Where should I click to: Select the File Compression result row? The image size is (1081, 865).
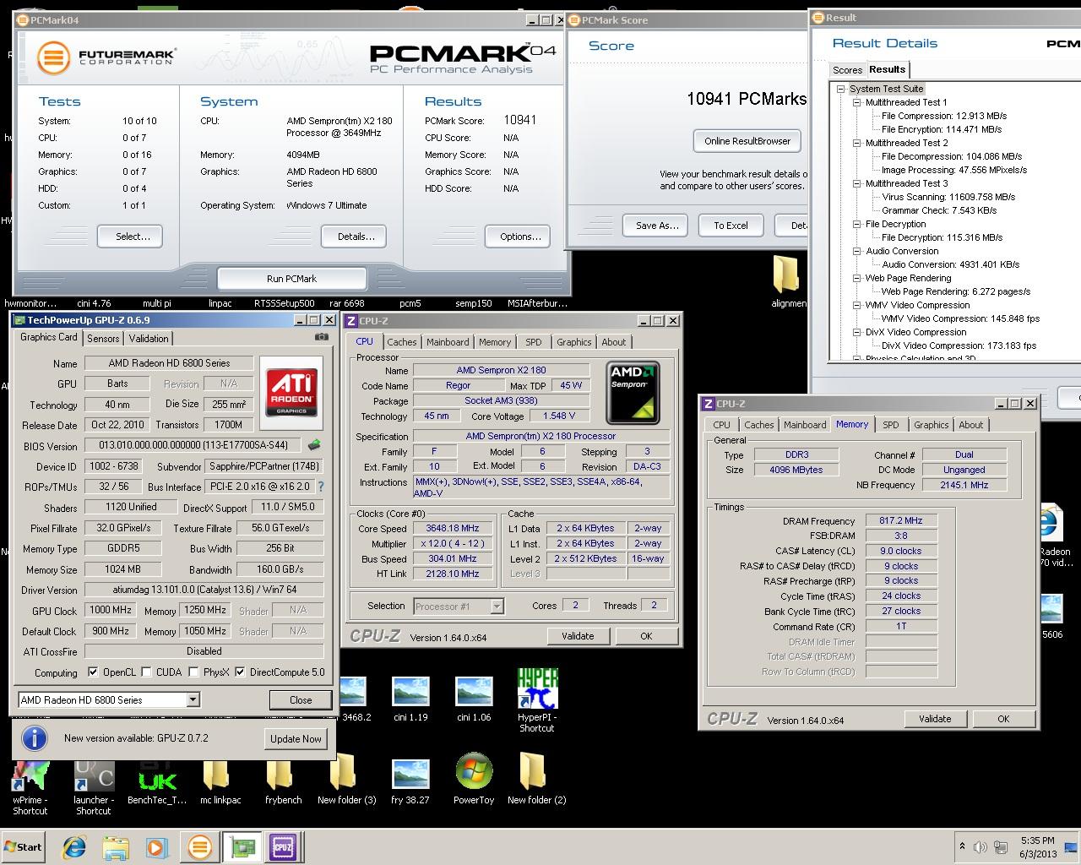point(943,116)
